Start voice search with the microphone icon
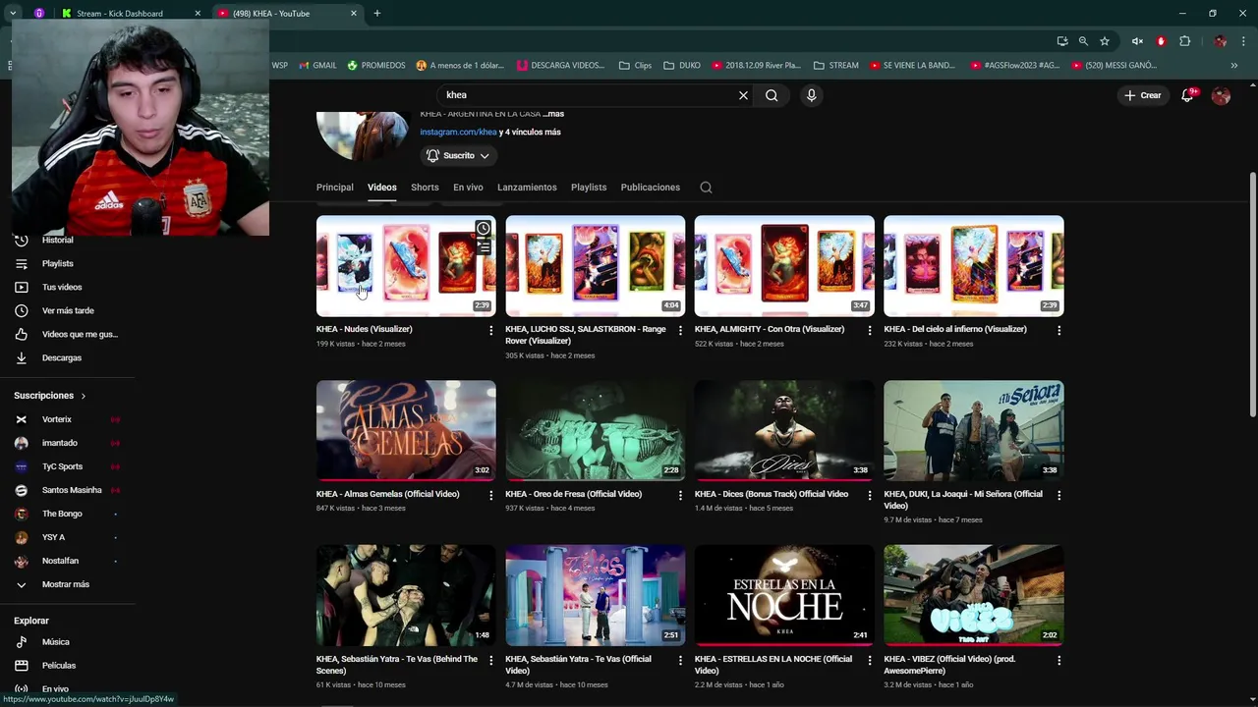The width and height of the screenshot is (1258, 707). click(811, 95)
